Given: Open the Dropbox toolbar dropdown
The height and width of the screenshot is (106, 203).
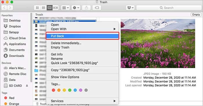Looking at the screenshot, I should [x=130, y=8].
